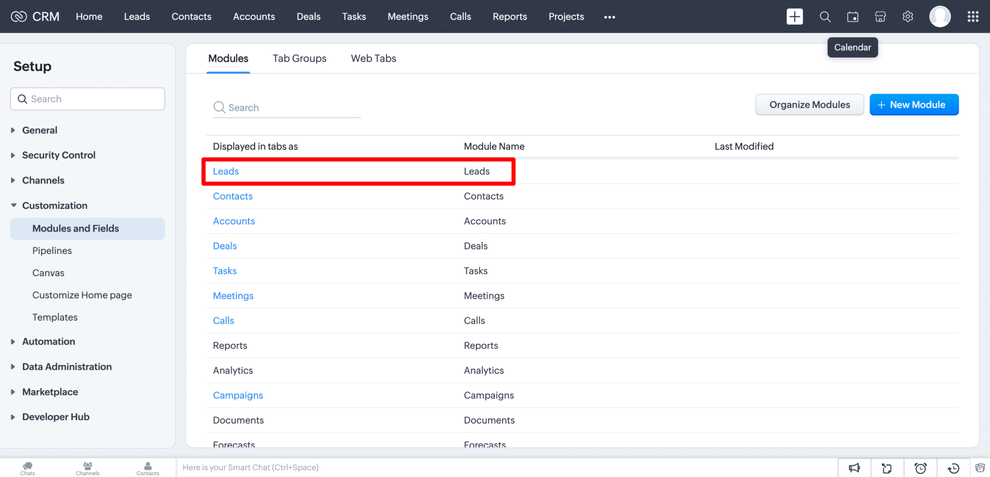Open the quick create plus icon
The image size is (990, 477).
tap(795, 16)
